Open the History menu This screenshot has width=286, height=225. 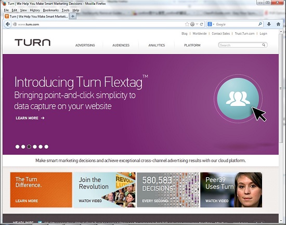(x=35, y=10)
